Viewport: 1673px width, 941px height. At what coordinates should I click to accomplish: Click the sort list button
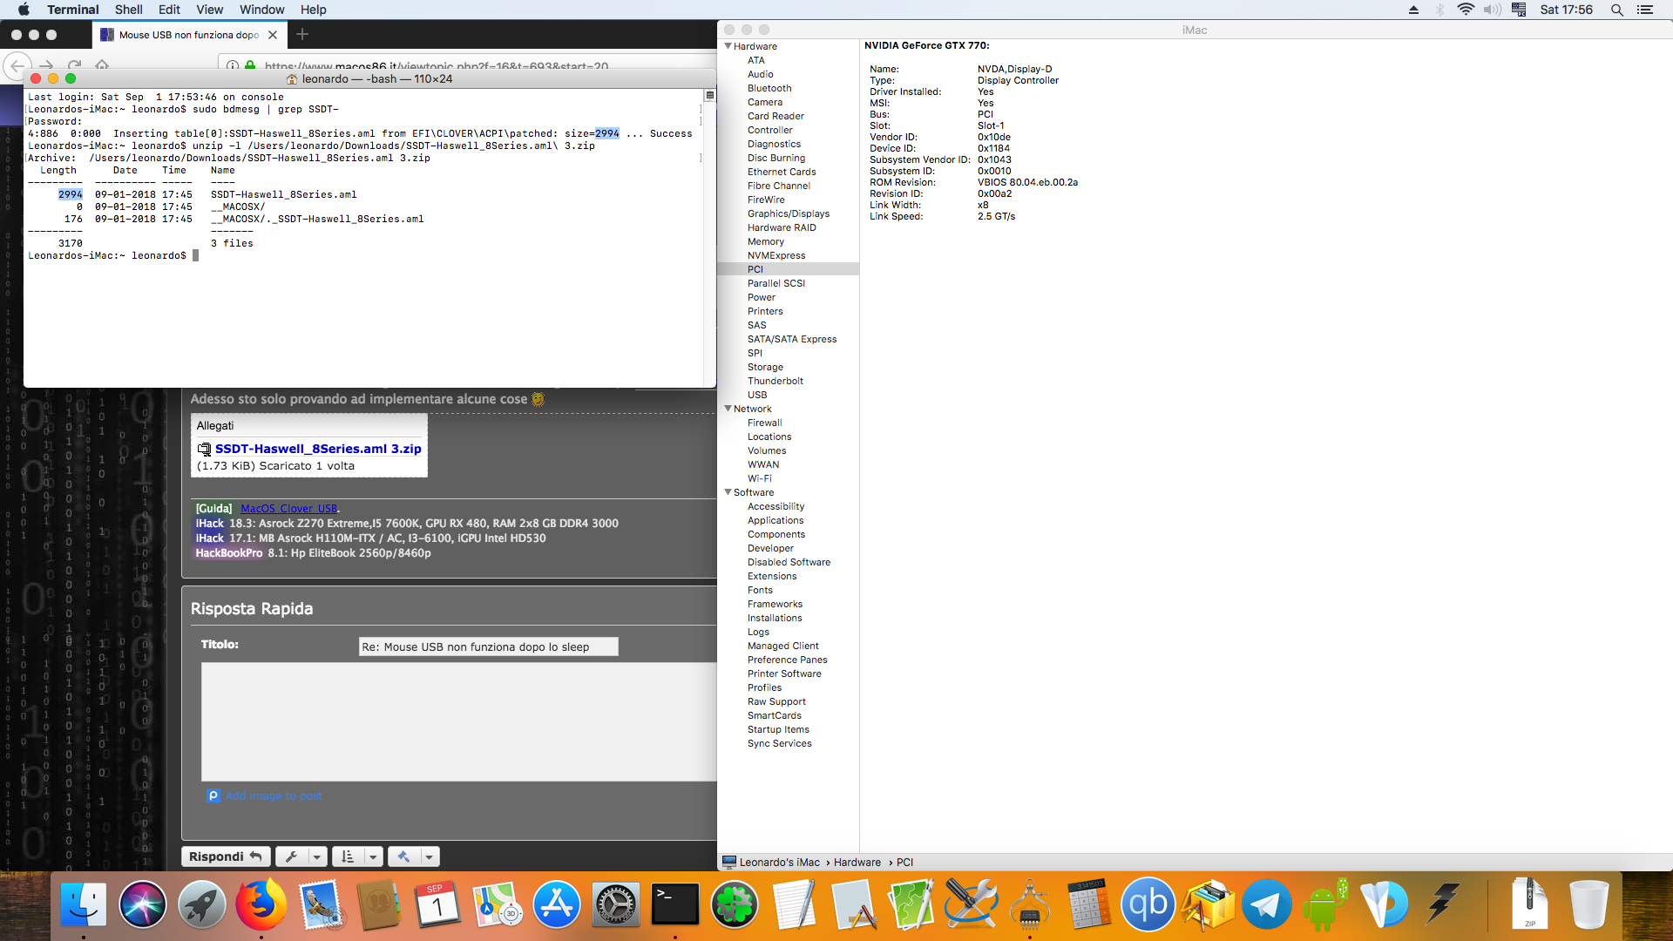point(348,856)
